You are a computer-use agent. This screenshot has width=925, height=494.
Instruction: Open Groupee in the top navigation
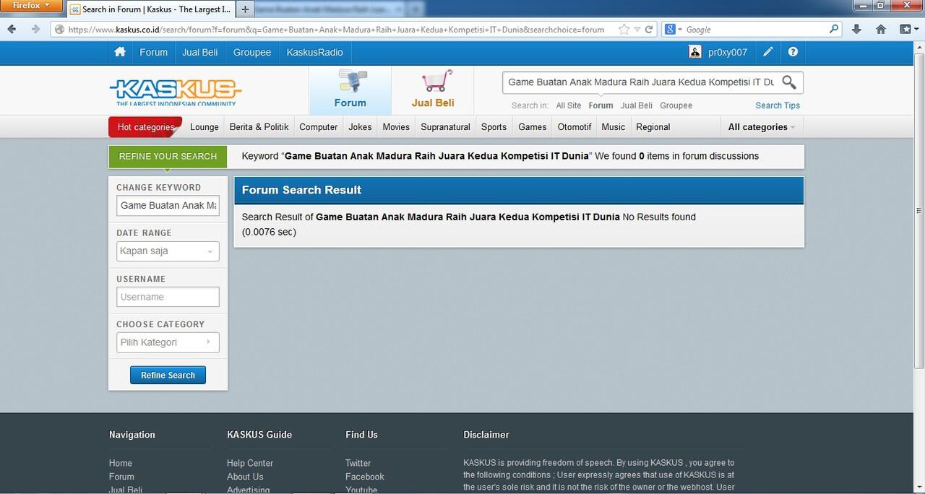pyautogui.click(x=252, y=52)
